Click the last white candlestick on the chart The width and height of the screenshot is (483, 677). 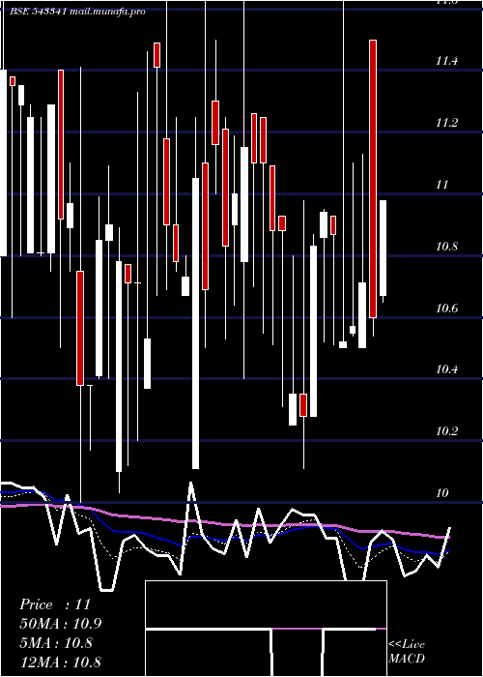pyautogui.click(x=383, y=248)
